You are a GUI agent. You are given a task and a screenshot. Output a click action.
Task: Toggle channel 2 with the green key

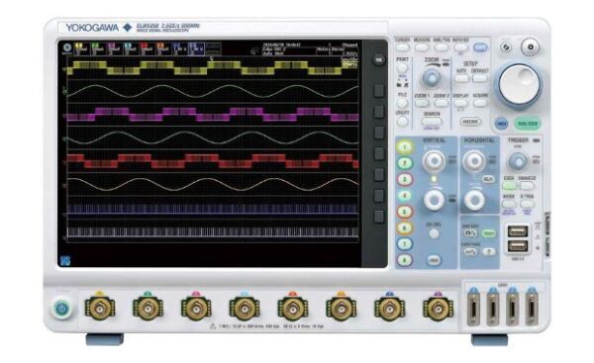tap(405, 163)
